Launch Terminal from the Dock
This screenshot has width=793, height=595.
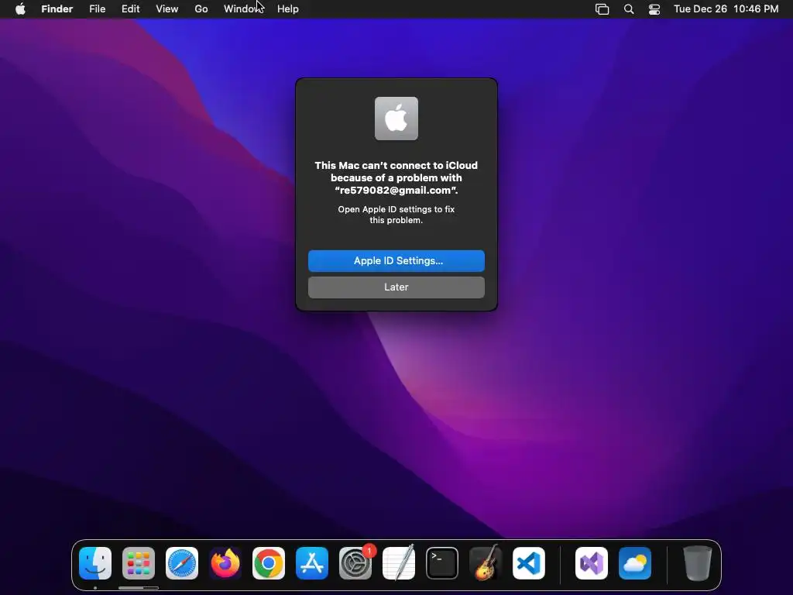(442, 563)
